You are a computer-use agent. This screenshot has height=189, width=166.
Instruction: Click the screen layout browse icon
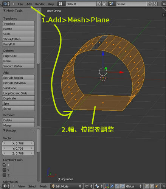coord(61,4)
